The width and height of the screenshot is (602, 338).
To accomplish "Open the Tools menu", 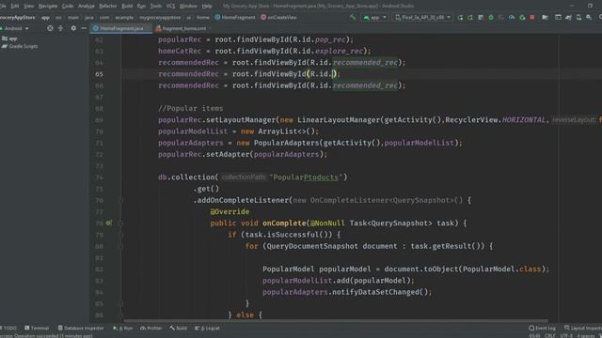I will click(155, 6).
